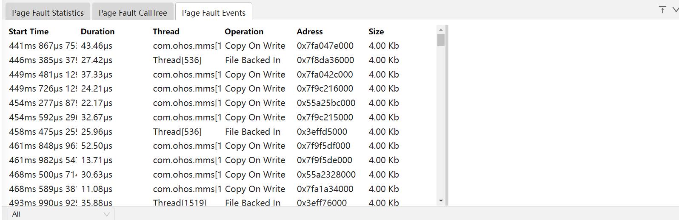Select the row with address 0x7fa047e000
This screenshot has height=220, width=679.
point(325,46)
